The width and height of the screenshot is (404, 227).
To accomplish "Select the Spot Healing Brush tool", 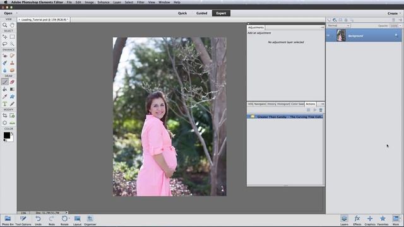I will 12,55.
